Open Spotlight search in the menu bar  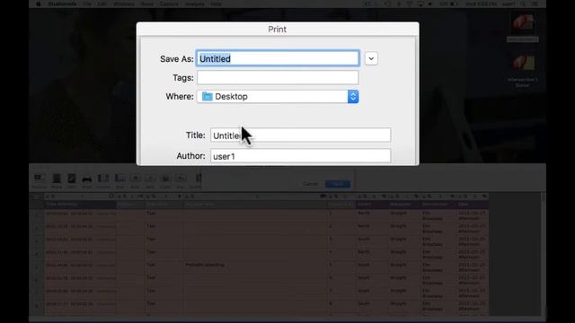coord(523,4)
